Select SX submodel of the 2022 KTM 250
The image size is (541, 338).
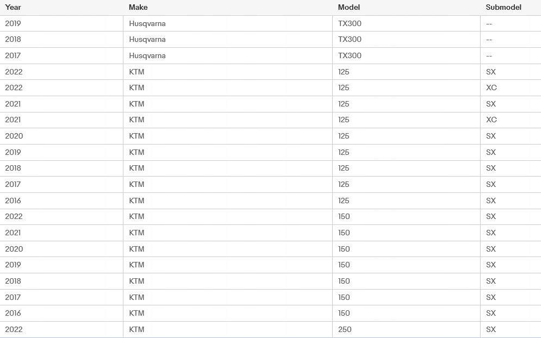tap(490, 329)
